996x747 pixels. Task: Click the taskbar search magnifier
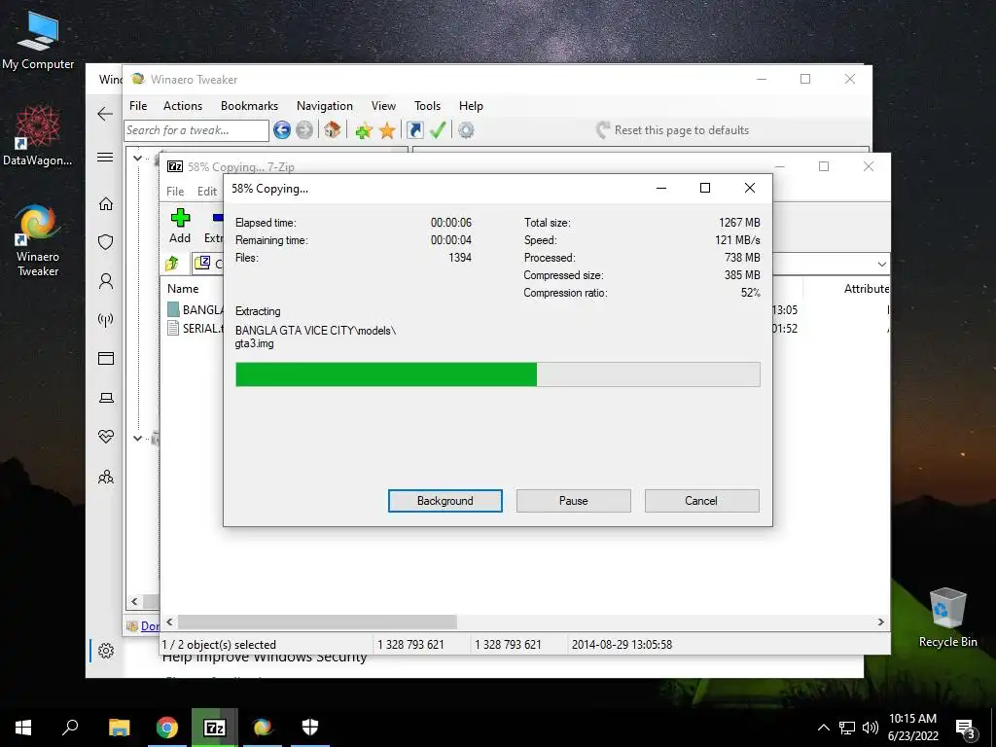pyautogui.click(x=70, y=728)
